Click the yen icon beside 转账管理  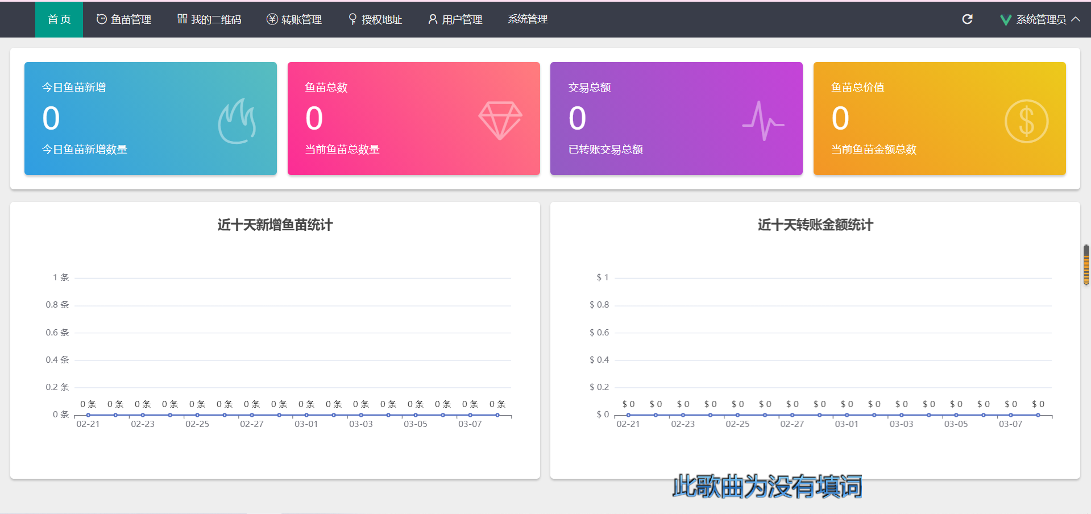[x=272, y=19]
